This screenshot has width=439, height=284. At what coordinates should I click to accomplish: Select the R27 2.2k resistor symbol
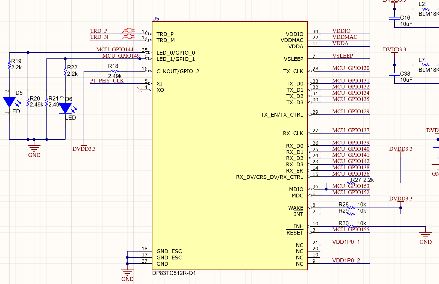pyautogui.click(x=351, y=183)
